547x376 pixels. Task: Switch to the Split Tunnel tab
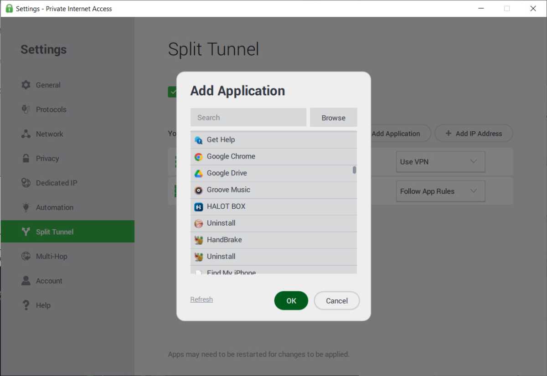pyautogui.click(x=67, y=232)
